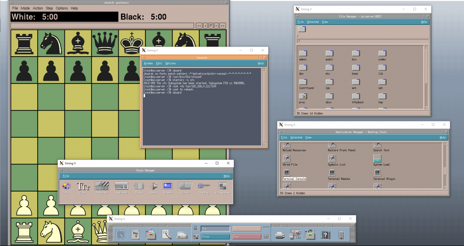Open the Action menu in xboard

38,8
